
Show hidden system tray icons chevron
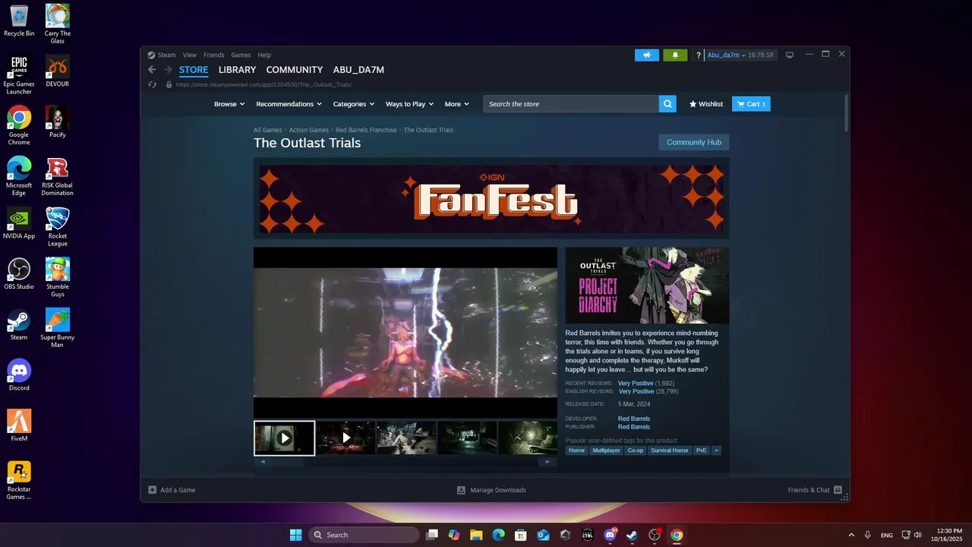pos(851,535)
